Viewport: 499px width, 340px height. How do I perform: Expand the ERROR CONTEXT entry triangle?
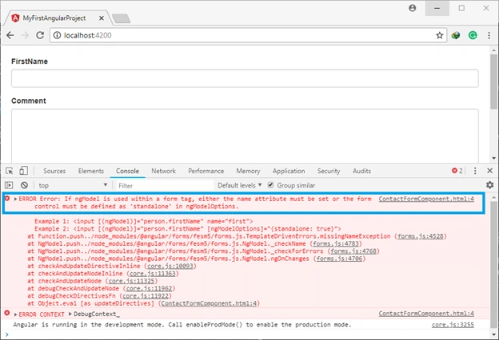[x=15, y=314]
